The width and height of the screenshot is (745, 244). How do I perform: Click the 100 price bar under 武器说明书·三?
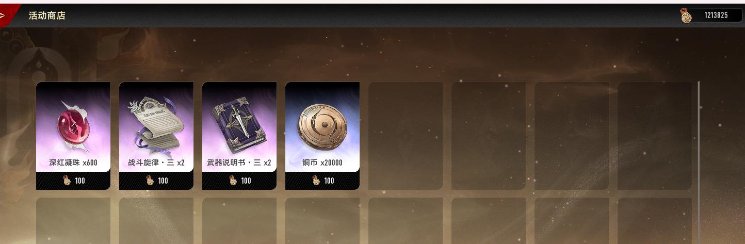(239, 181)
